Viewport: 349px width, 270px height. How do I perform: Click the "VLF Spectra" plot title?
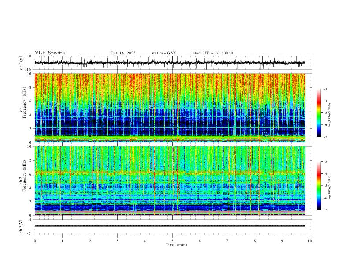[50, 53]
